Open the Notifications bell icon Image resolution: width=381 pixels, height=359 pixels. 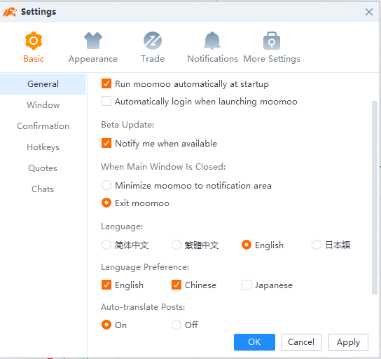coord(212,41)
